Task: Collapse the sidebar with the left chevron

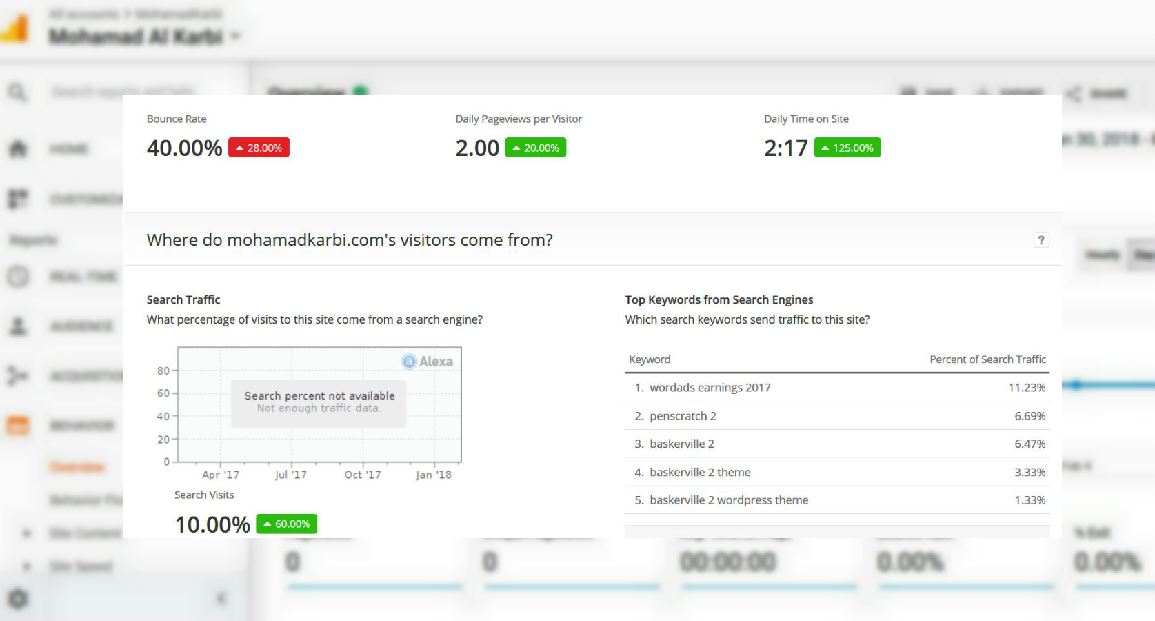Action: tap(221, 598)
